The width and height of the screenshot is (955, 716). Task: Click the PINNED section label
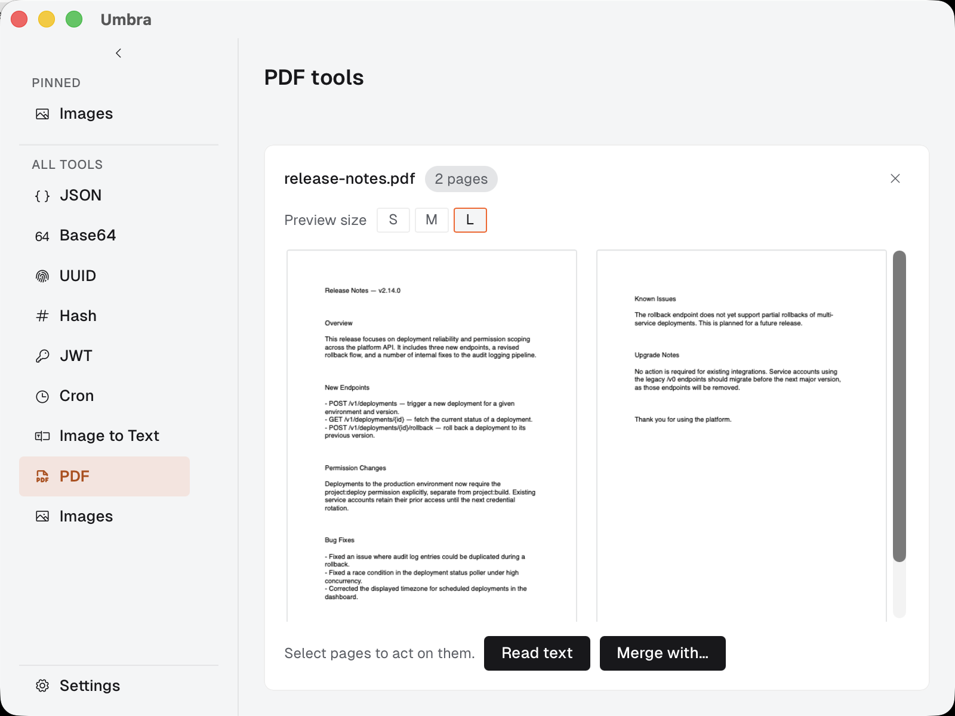click(x=56, y=83)
